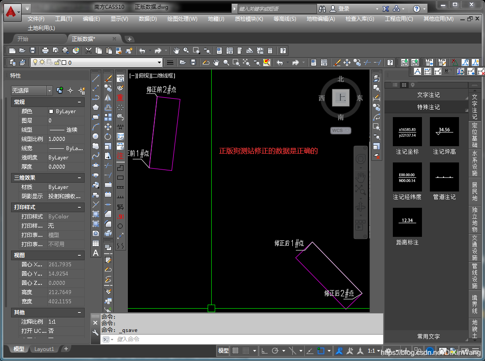This screenshot has height=361, width=485.
Task: Click the ByLayer color swatch in 颜色 row
Action: pos(51,111)
